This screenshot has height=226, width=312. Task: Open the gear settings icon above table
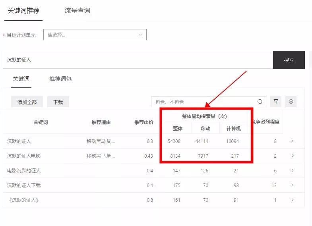coord(291,102)
